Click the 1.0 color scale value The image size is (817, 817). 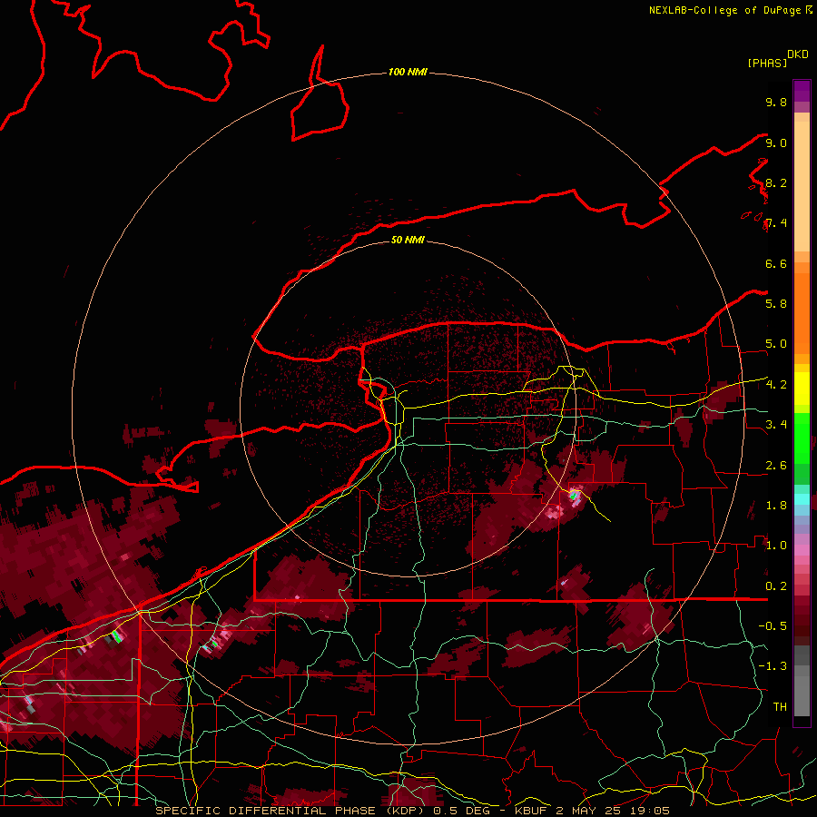[x=776, y=546]
